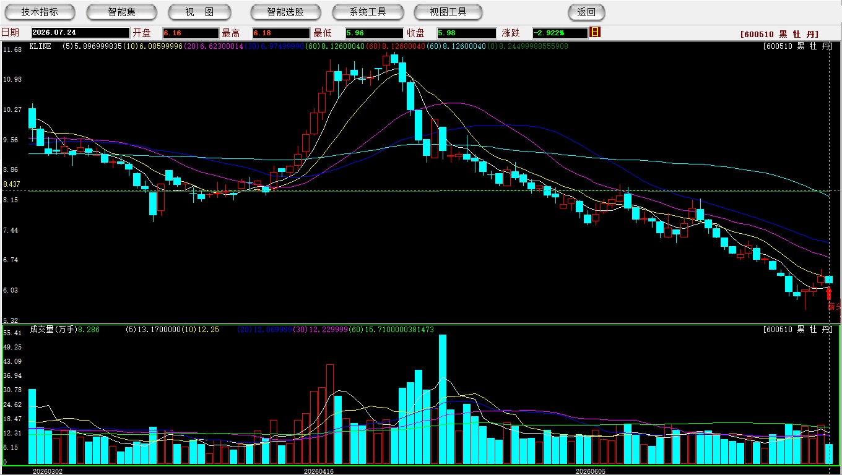Click the magenta (20)6.62300014 MA value

(214, 46)
